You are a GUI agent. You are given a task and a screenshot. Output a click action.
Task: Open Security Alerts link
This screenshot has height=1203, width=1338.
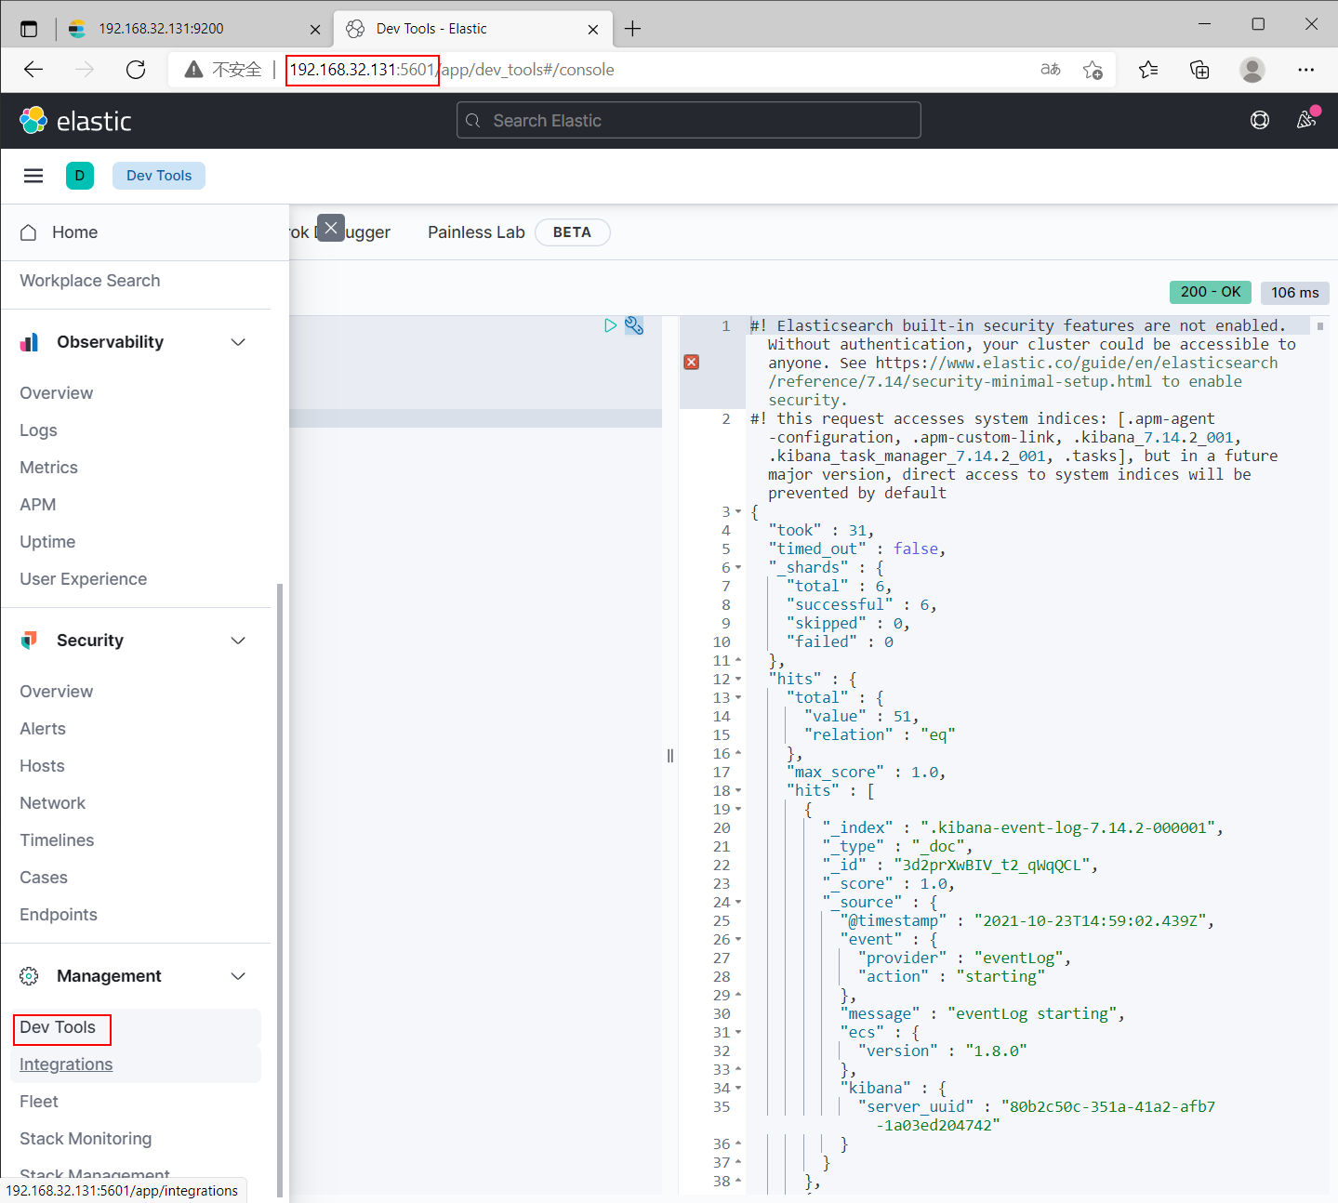tap(43, 729)
